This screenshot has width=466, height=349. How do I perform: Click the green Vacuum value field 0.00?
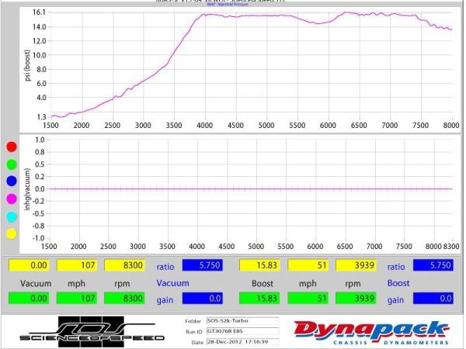coord(30,298)
